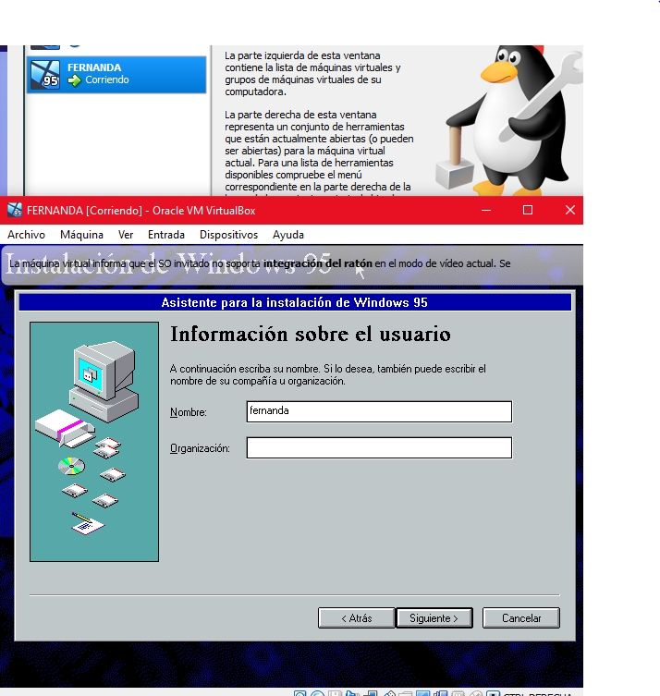Click the mouse integration notification banner
This screenshot has height=696, width=660.
(x=291, y=265)
